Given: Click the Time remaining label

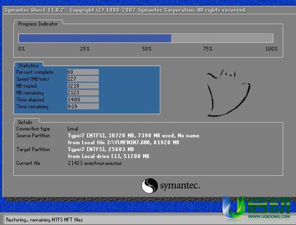Looking at the screenshot, I should pyautogui.click(x=32, y=106).
